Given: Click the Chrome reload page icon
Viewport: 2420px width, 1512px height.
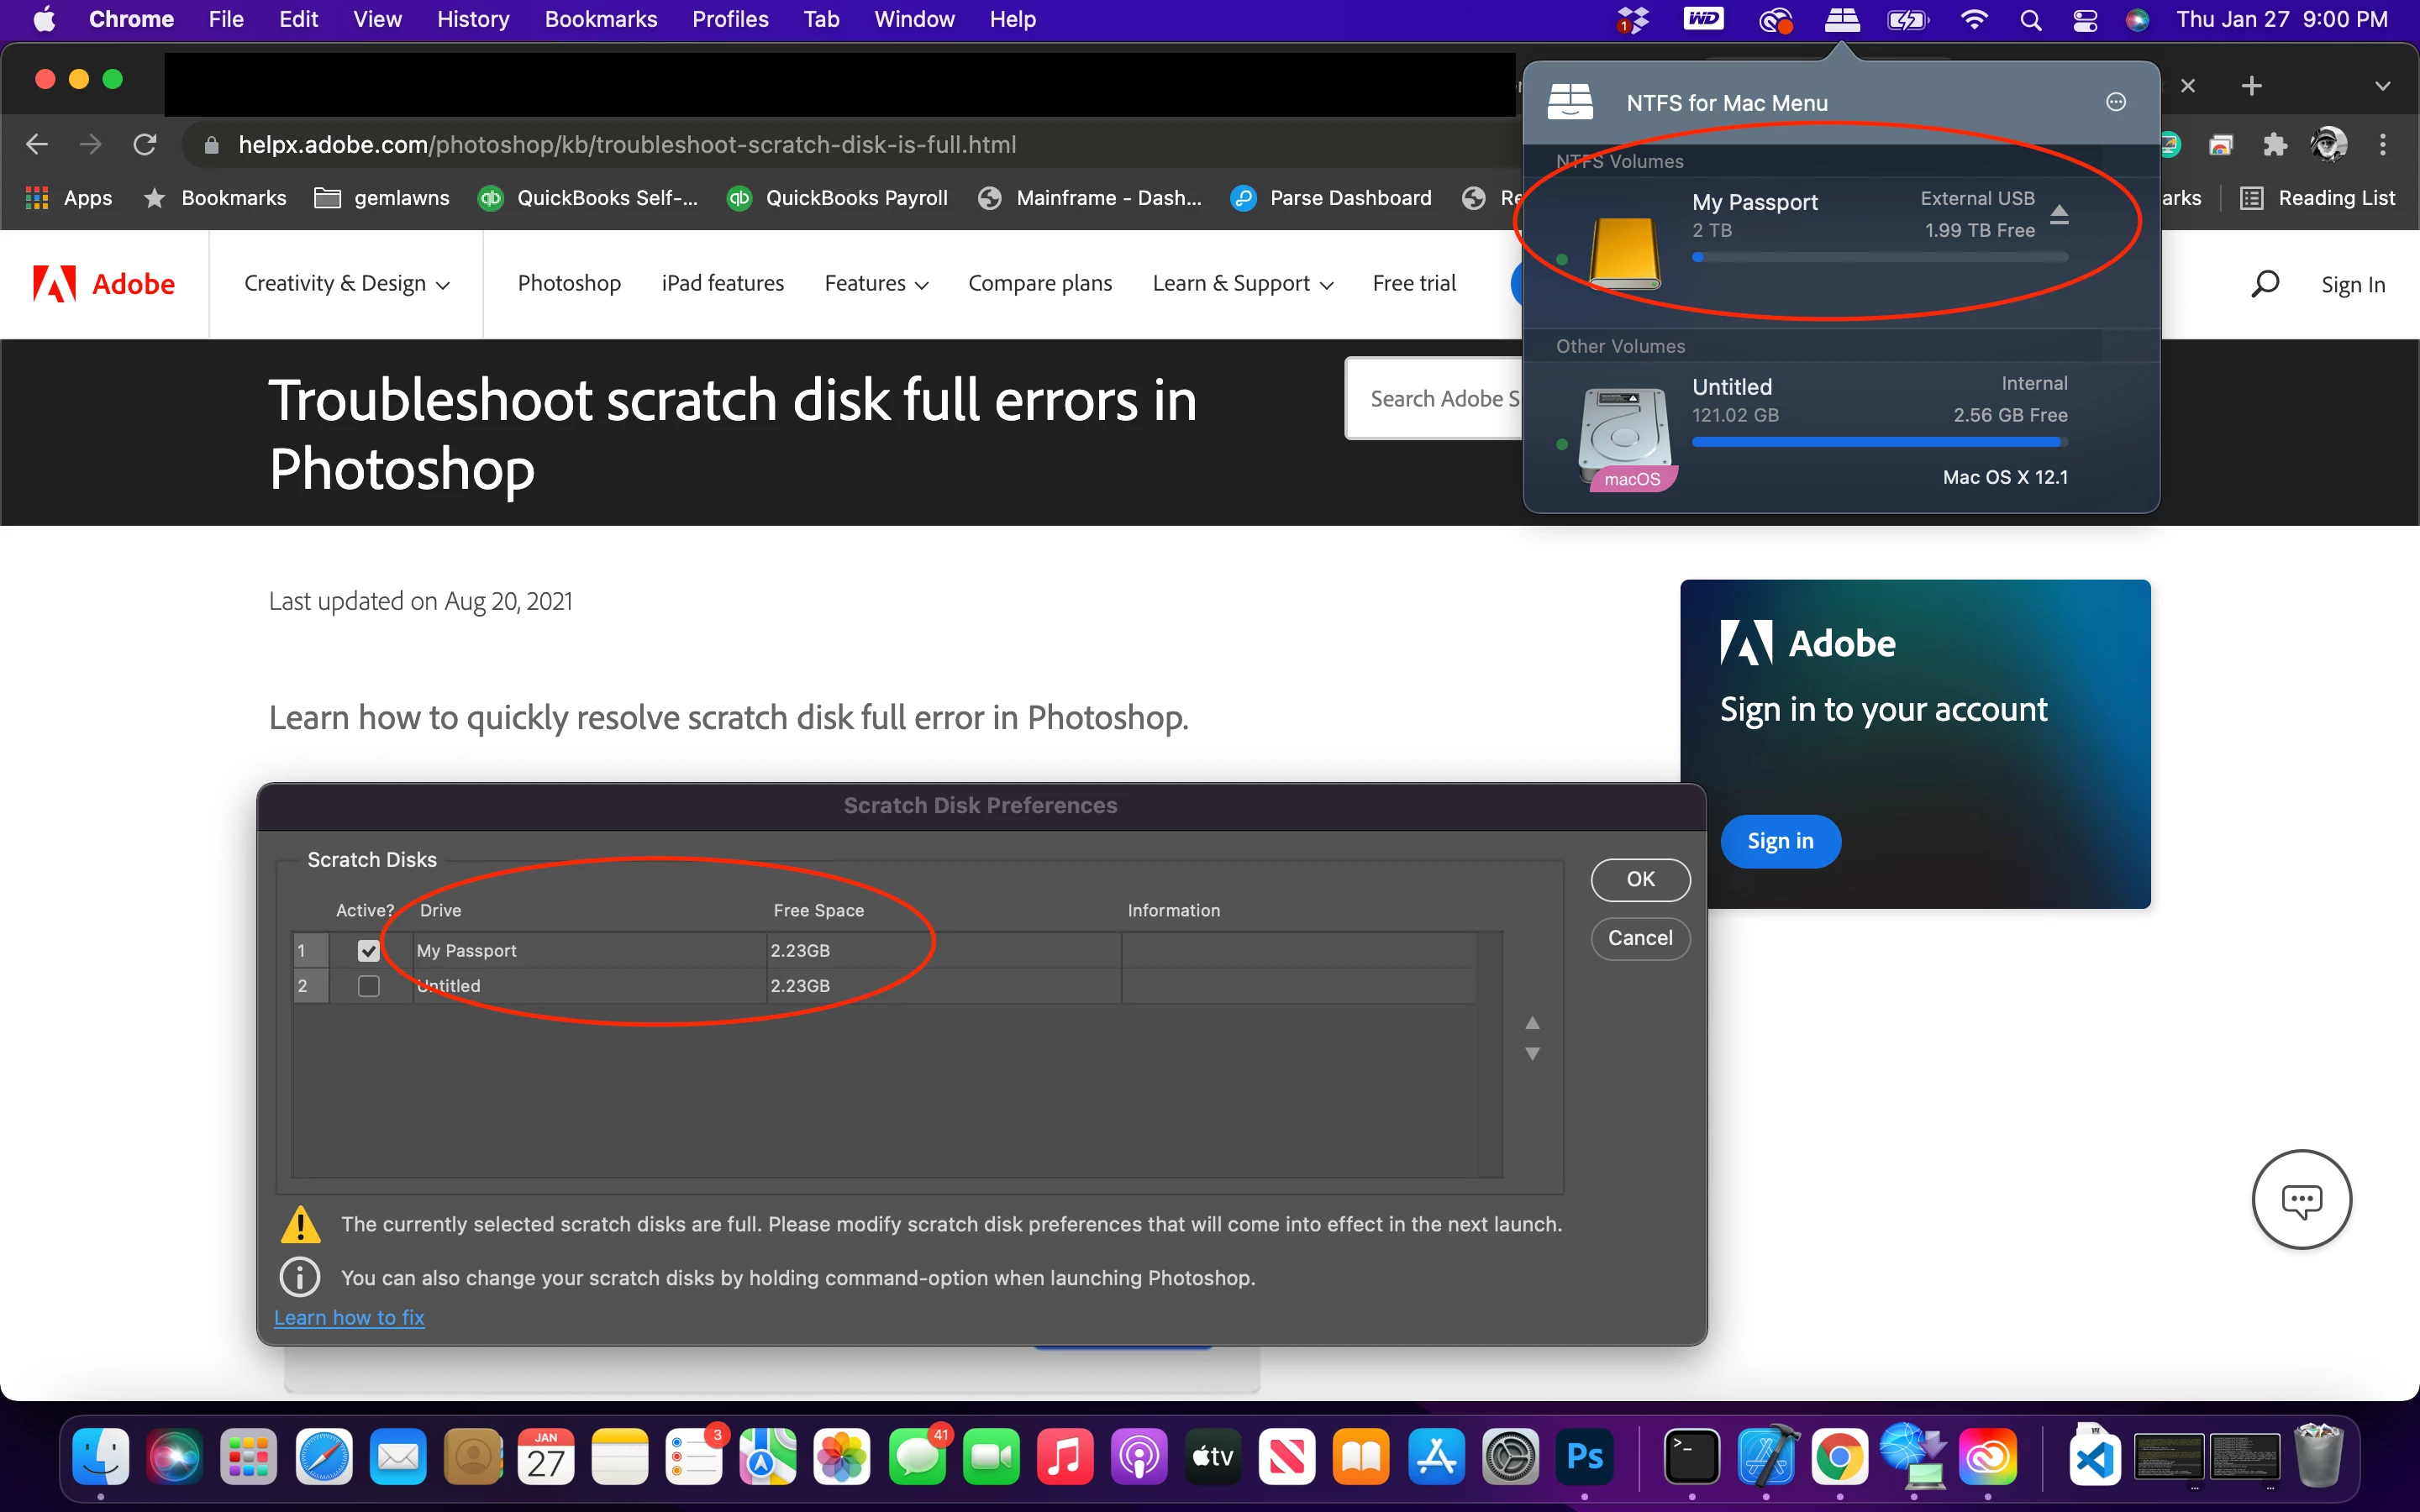Looking at the screenshot, I should click(145, 145).
